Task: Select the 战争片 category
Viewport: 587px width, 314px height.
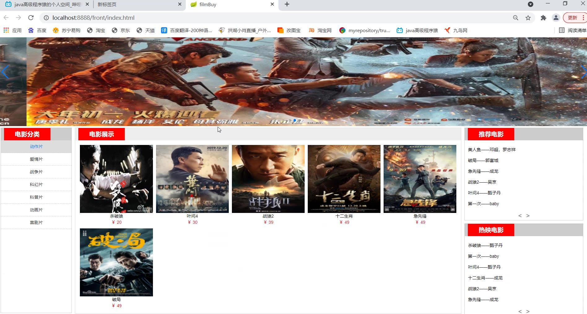Action: click(36, 172)
